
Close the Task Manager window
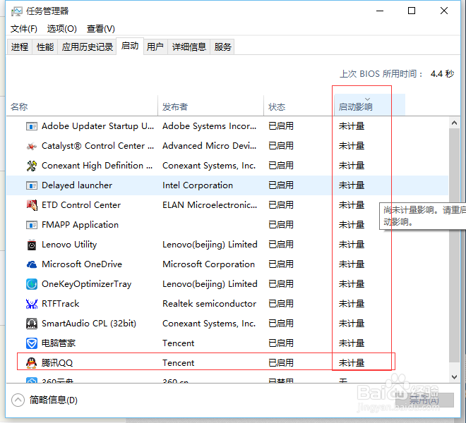[444, 11]
